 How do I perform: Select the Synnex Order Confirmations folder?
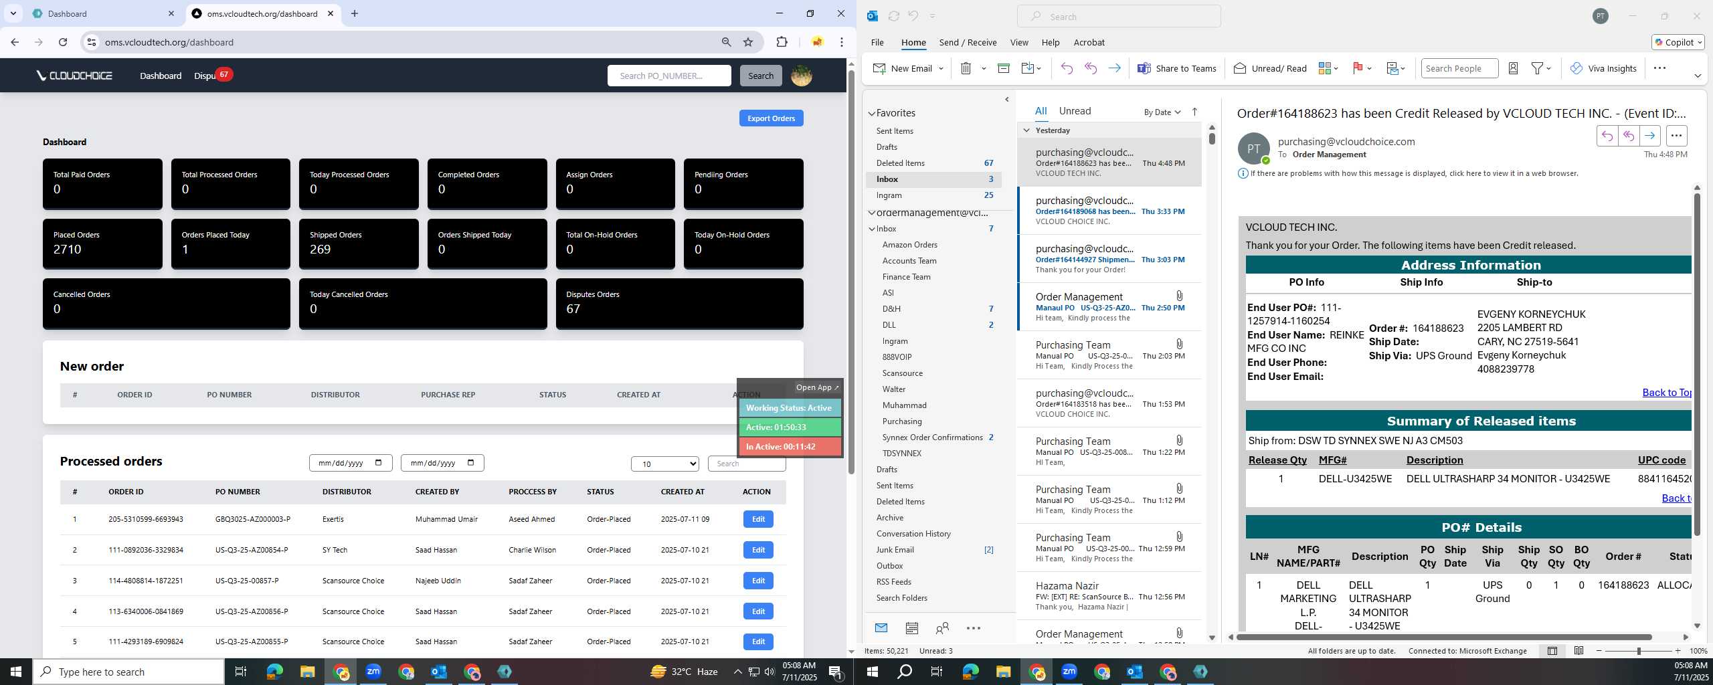932,437
